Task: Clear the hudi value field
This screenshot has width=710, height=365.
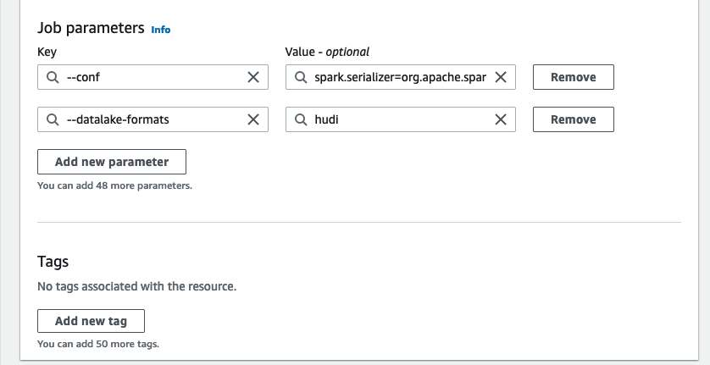Action: [x=501, y=119]
